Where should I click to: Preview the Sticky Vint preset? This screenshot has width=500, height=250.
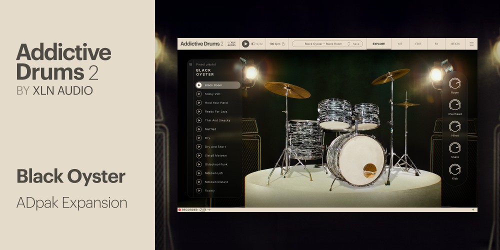[199, 94]
